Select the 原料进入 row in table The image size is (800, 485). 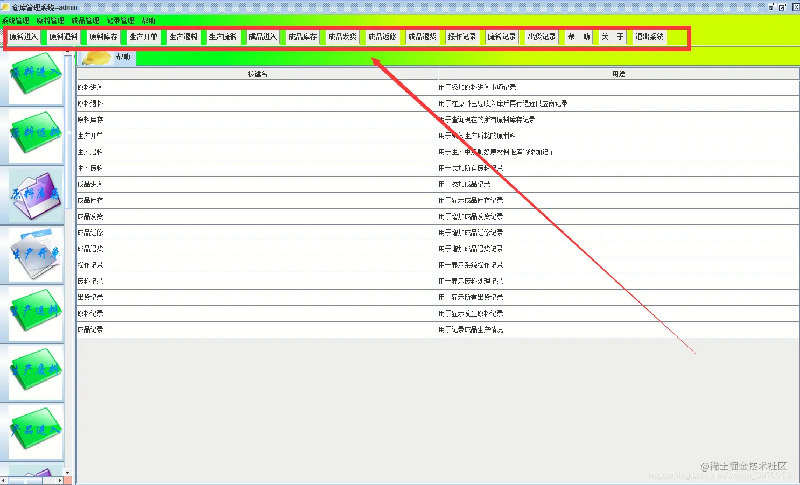click(438, 87)
